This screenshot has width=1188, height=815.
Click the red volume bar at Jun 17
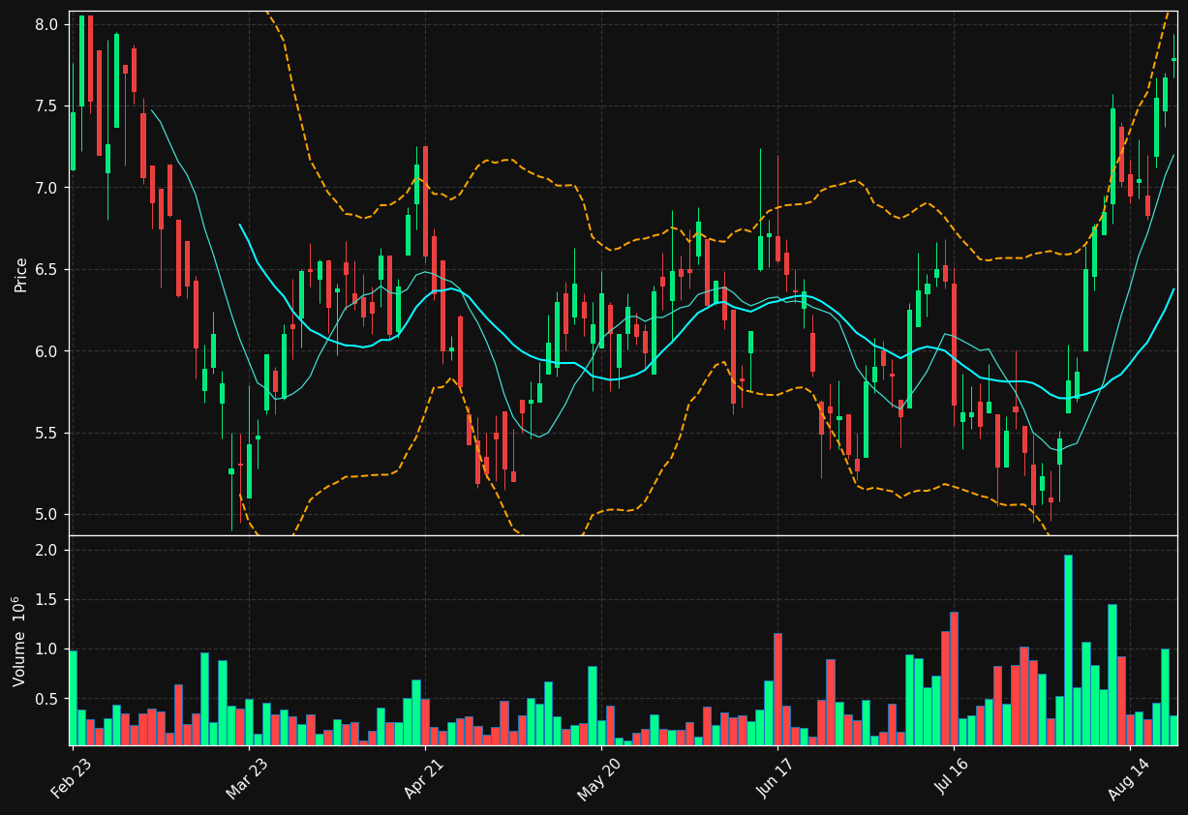tap(777, 689)
